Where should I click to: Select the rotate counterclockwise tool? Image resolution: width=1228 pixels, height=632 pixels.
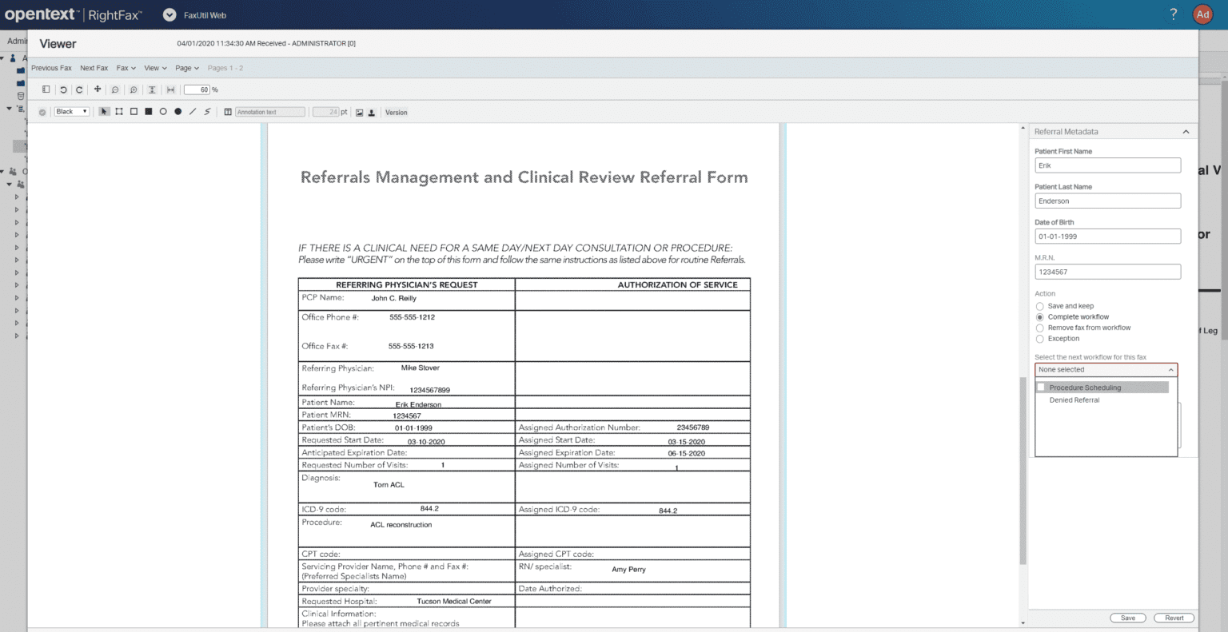pyautogui.click(x=63, y=89)
